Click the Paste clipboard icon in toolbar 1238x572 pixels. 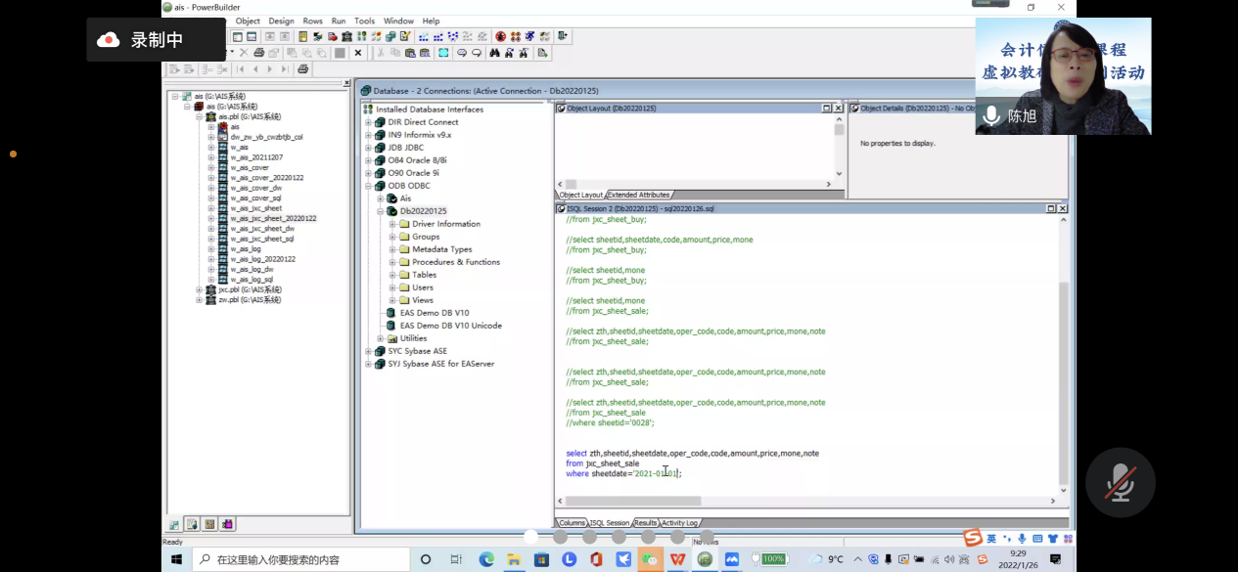pos(410,53)
